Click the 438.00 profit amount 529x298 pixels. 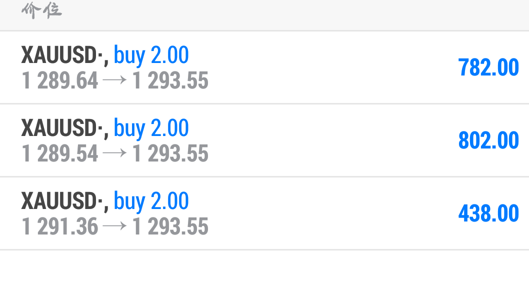point(488,213)
